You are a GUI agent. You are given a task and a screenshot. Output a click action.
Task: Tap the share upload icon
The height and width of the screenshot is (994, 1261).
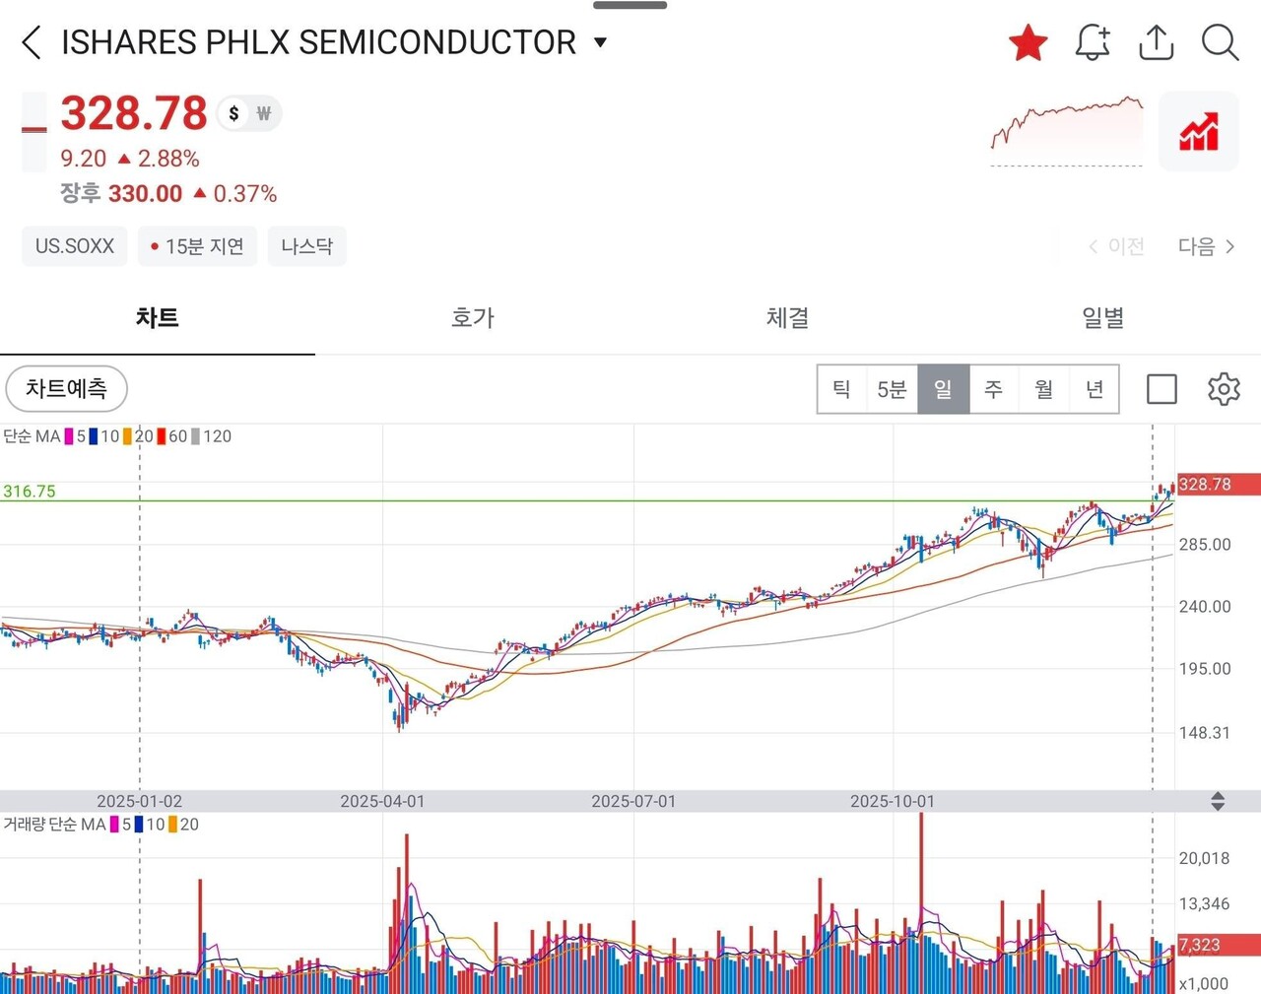1156,42
